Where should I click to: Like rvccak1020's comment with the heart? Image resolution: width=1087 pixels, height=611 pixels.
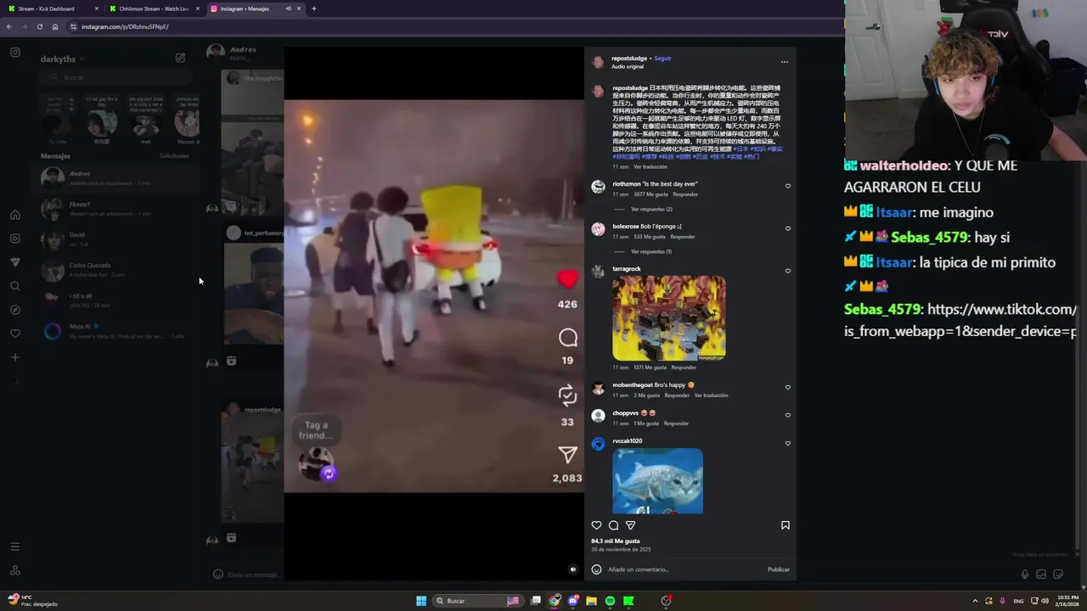(x=788, y=443)
